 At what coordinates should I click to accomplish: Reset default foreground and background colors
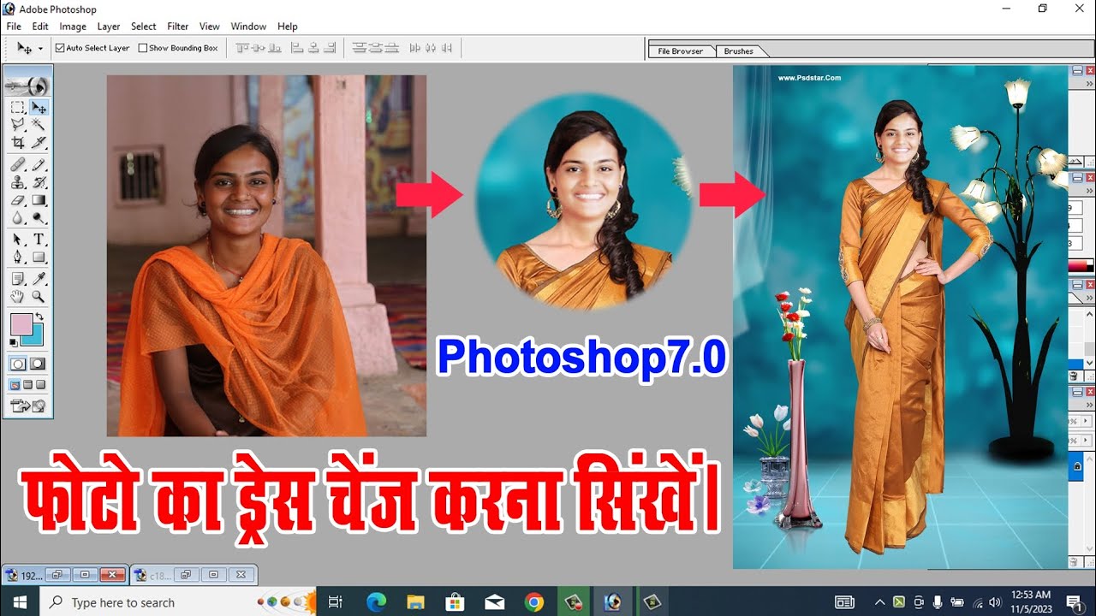[14, 342]
